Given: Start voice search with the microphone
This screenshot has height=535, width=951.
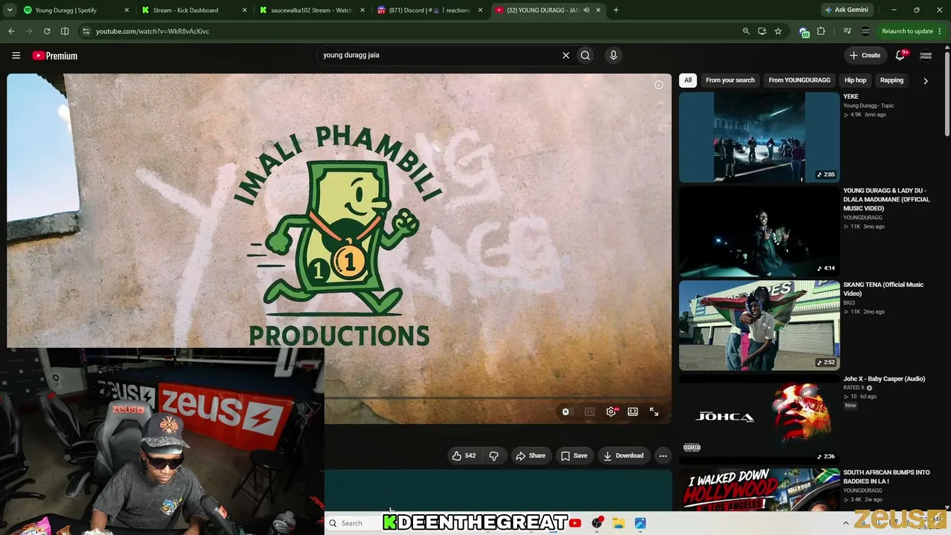Looking at the screenshot, I should point(613,55).
